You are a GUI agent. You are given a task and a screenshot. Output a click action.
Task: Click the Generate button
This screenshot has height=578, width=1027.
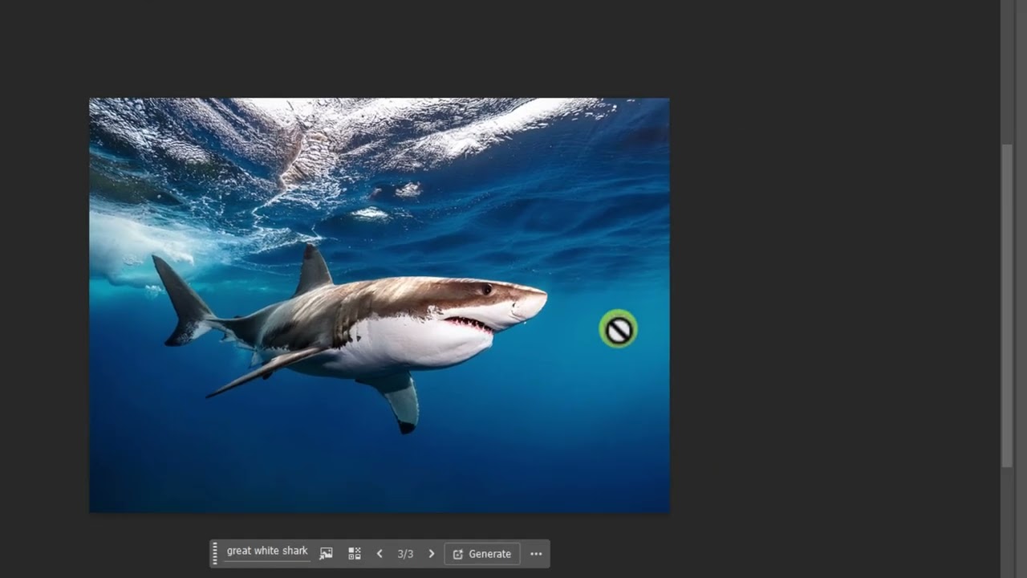(x=482, y=554)
